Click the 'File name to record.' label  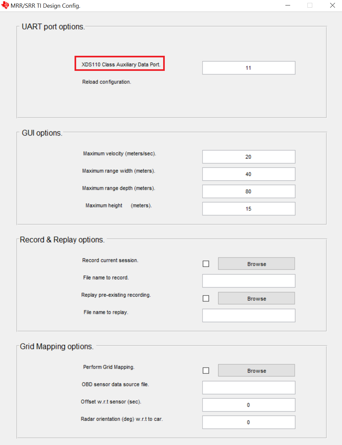coord(106,278)
